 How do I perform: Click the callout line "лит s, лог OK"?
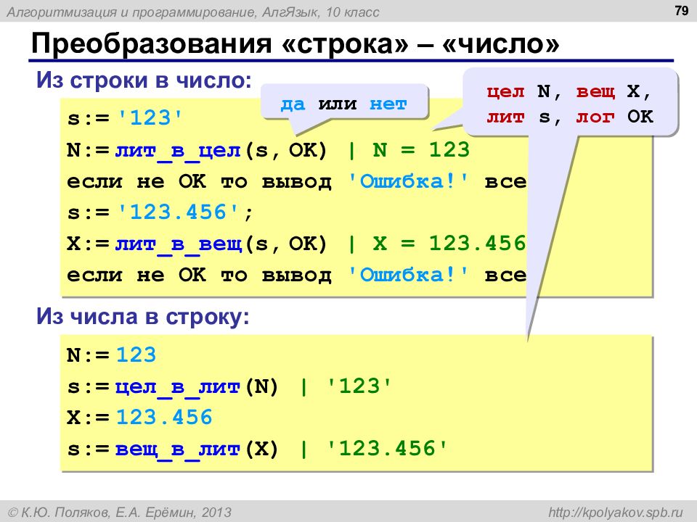(x=570, y=117)
